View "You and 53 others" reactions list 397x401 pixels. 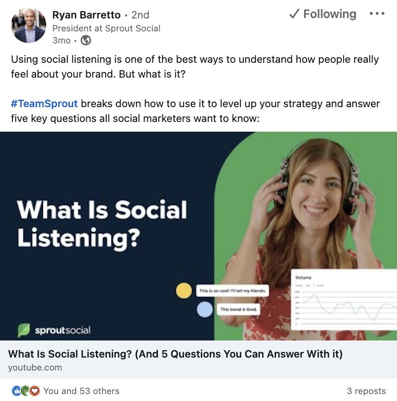click(81, 391)
